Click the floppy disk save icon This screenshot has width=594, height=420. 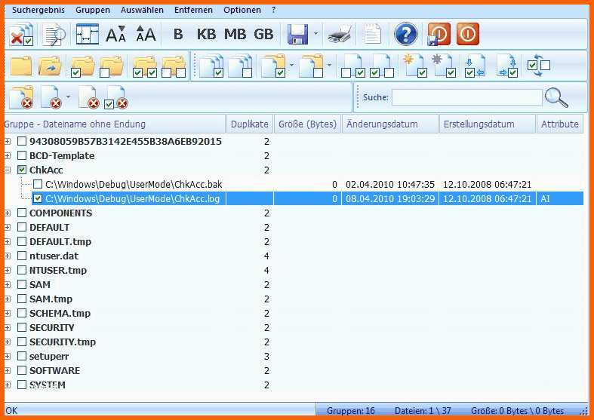point(298,35)
